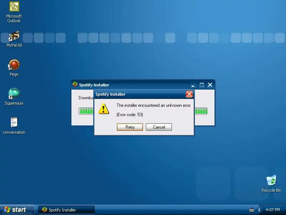Select the MyPal 68 desktop shortcut

pos(14,39)
